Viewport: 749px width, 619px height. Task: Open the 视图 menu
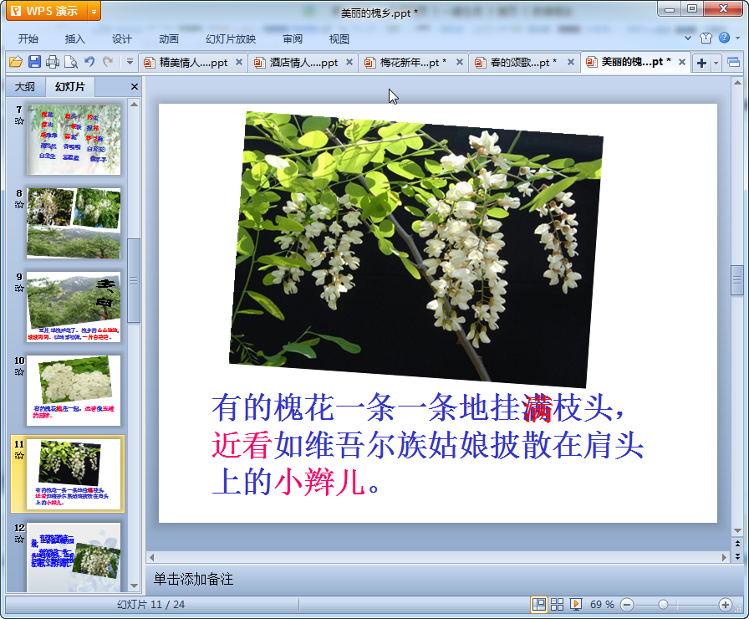tap(339, 38)
